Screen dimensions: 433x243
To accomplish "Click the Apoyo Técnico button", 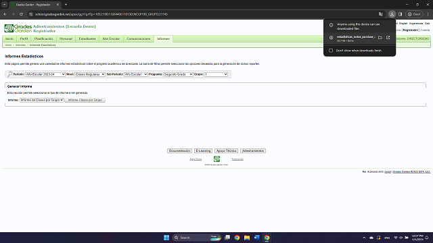I will [x=226, y=151].
